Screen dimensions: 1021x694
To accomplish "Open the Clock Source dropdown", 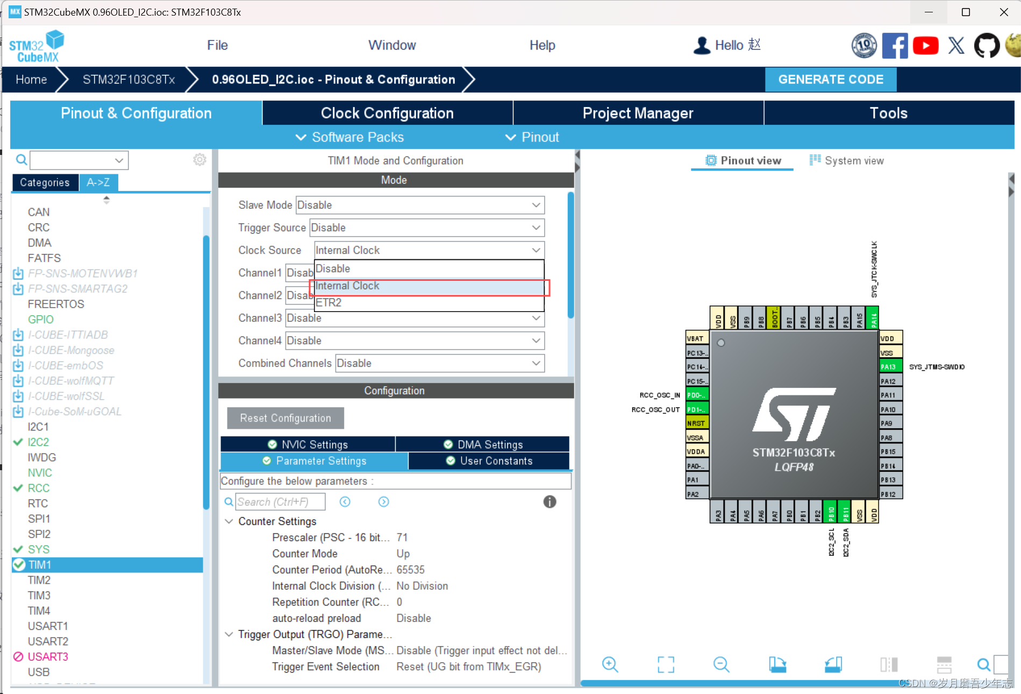I will [x=429, y=250].
